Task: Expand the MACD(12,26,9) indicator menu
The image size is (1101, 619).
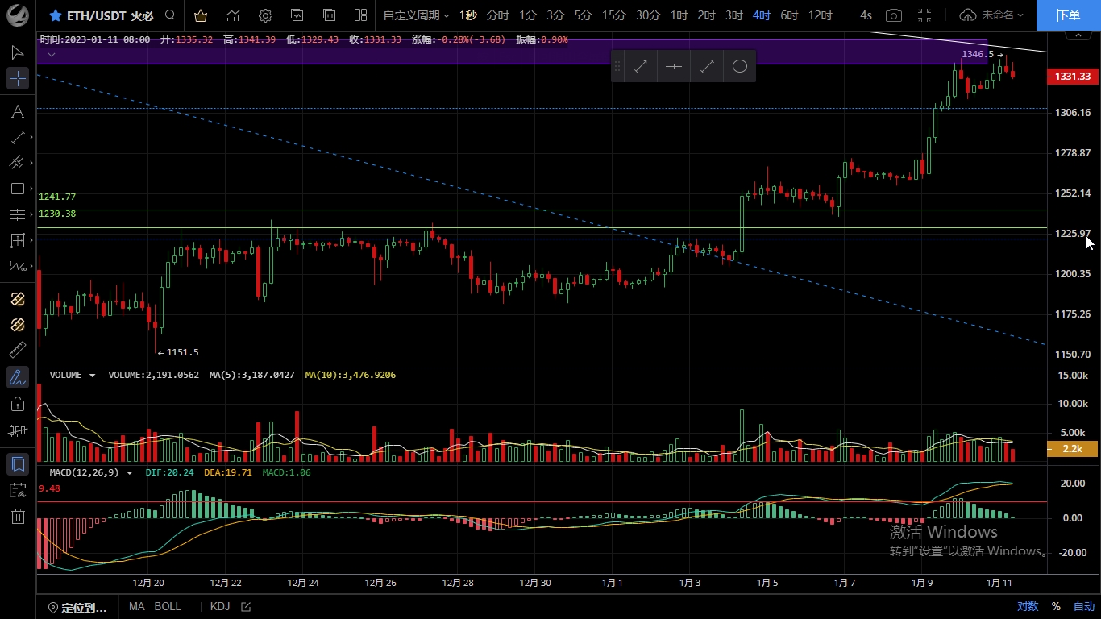Action: coord(130,473)
